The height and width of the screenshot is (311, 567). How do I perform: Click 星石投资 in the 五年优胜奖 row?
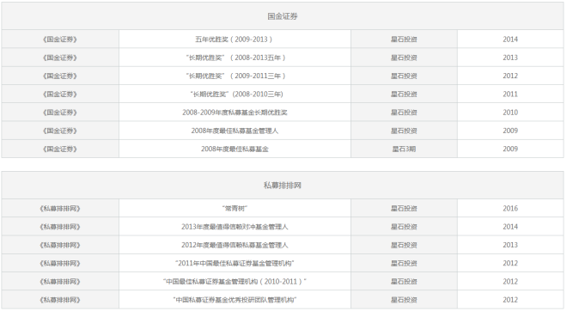click(404, 39)
